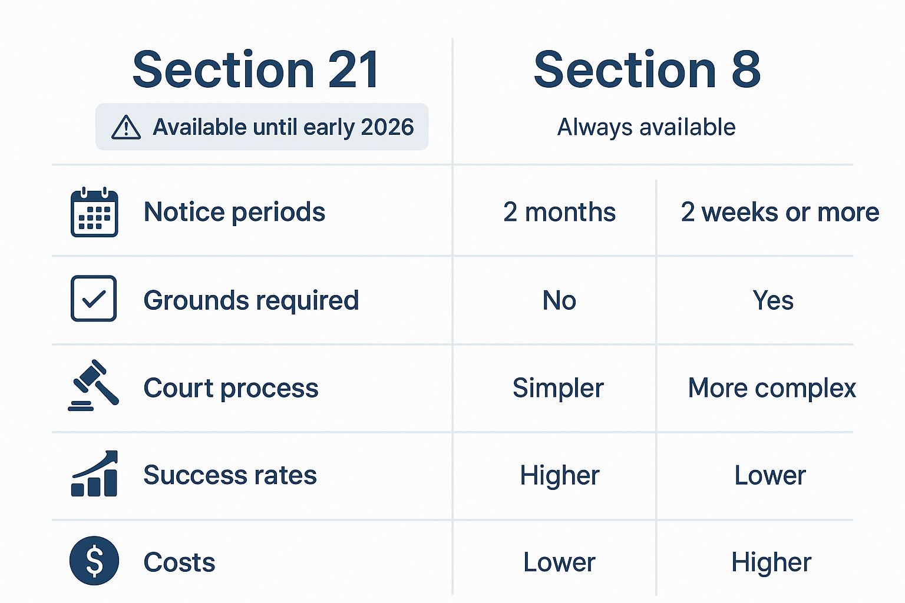The image size is (905, 603).
Task: Click the '2 weeks or more' value
Action: click(780, 212)
